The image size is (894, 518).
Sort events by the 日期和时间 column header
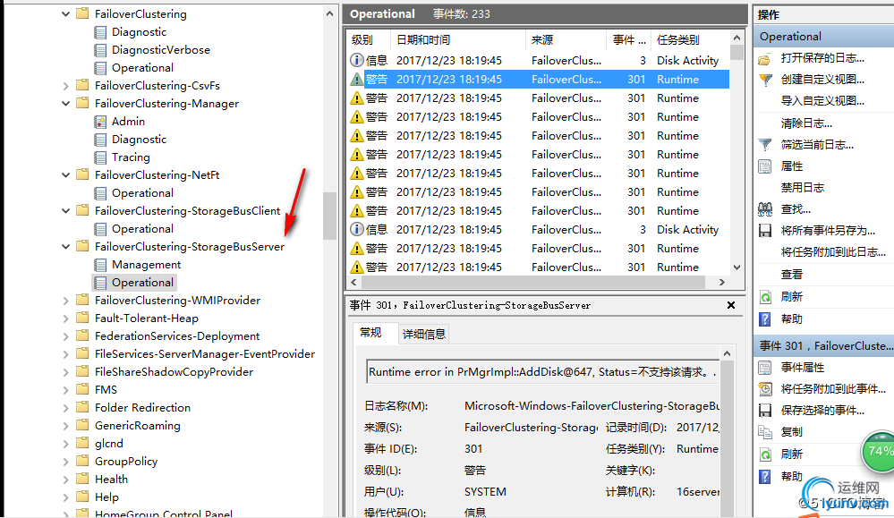(x=458, y=40)
